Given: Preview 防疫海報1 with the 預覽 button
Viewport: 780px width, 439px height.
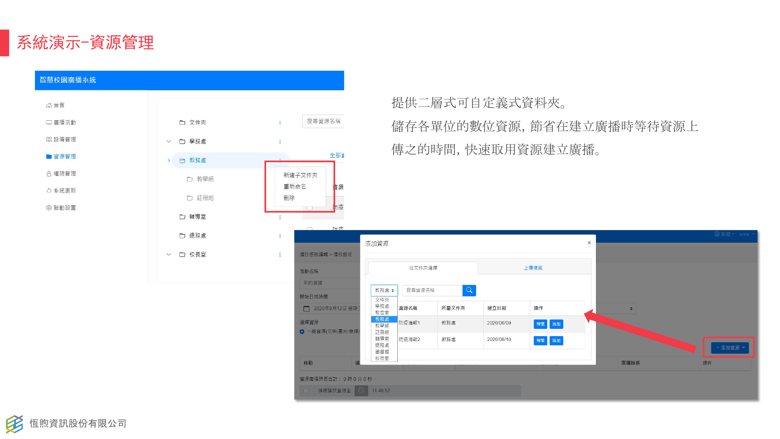Looking at the screenshot, I should pos(540,324).
